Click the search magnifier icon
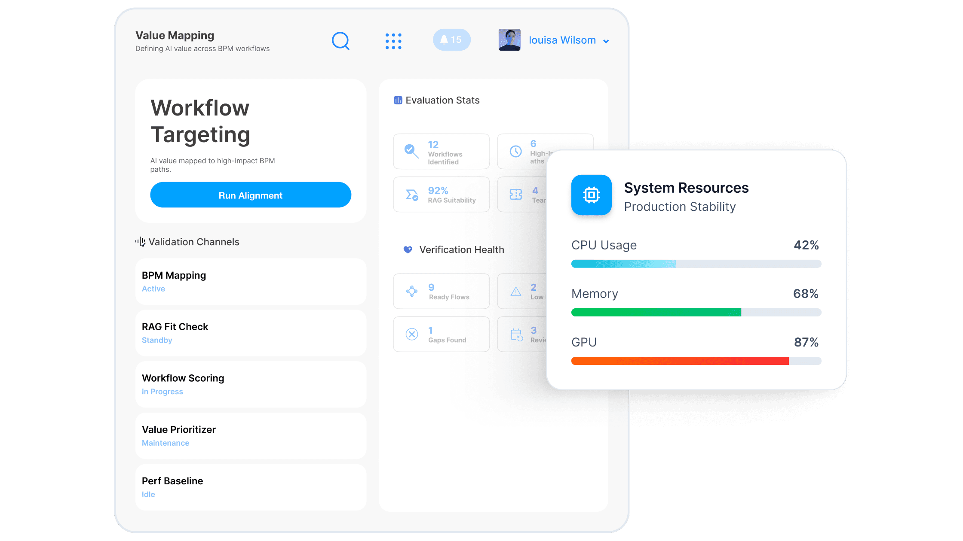The width and height of the screenshot is (963, 541). coord(340,41)
